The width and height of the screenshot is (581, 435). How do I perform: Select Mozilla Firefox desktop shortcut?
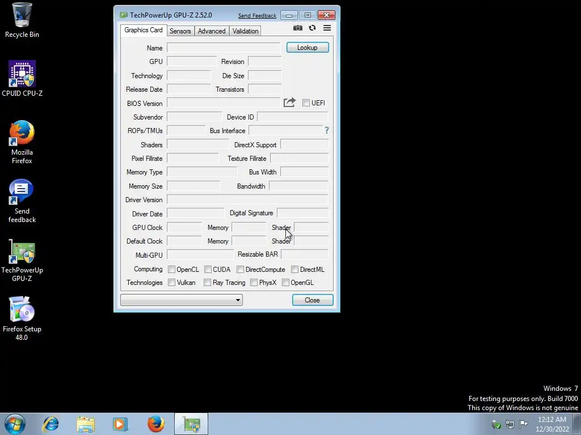point(22,142)
